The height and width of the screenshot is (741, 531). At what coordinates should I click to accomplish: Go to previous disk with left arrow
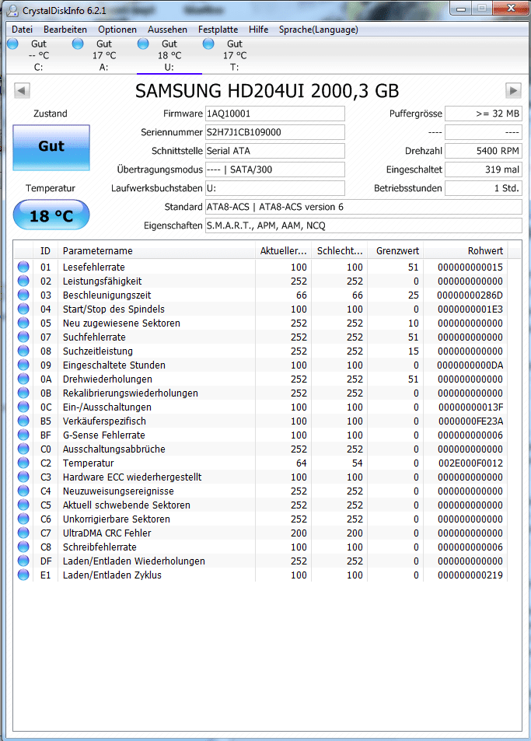[23, 90]
